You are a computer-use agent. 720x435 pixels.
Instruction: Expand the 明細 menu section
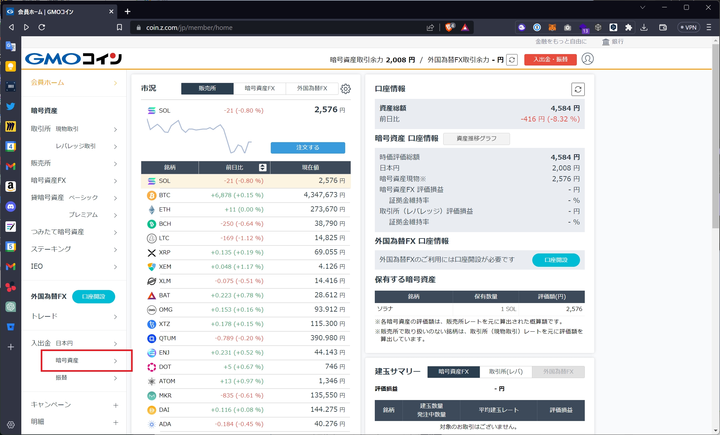click(115, 422)
